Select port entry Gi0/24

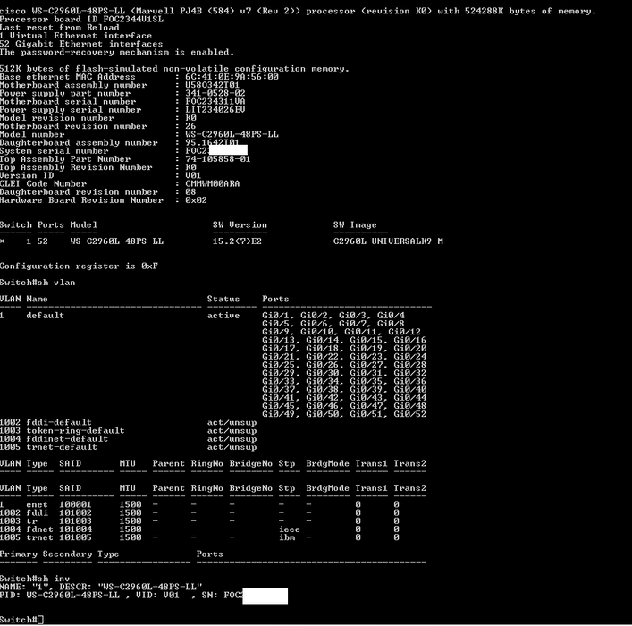(x=410, y=357)
